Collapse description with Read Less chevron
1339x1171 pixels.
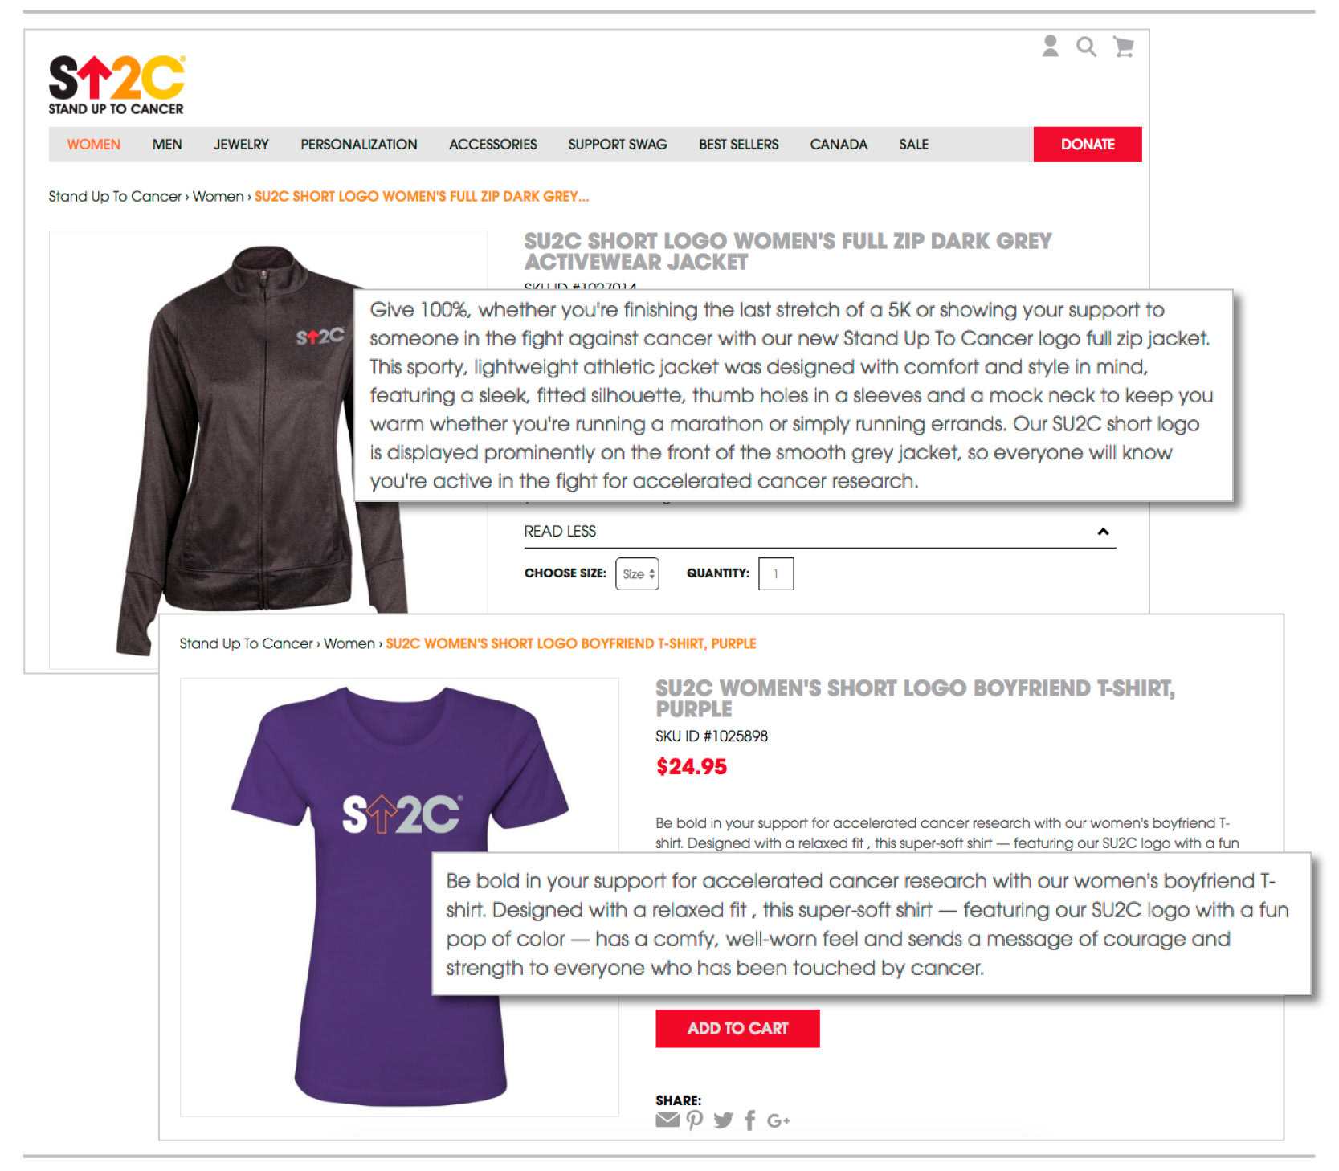pos(1103,532)
